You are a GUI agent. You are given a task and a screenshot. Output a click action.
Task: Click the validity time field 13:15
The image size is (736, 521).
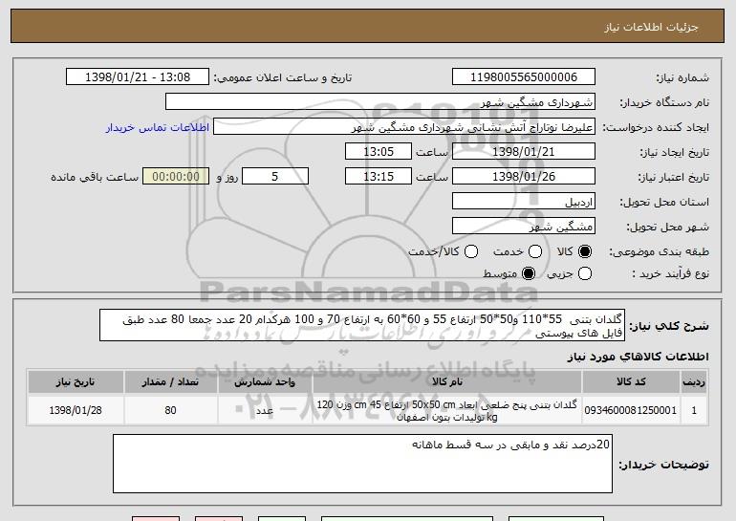coord(379,177)
